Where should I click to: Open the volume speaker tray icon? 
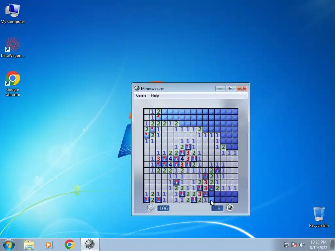pos(302,245)
